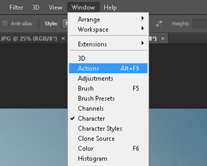
Task: Close the second document tab
Action: [163, 38]
